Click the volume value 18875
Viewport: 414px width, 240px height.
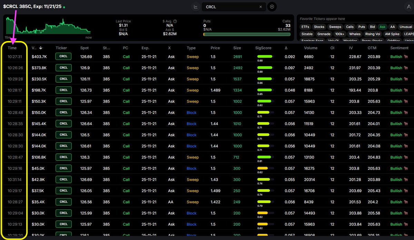click(x=309, y=79)
